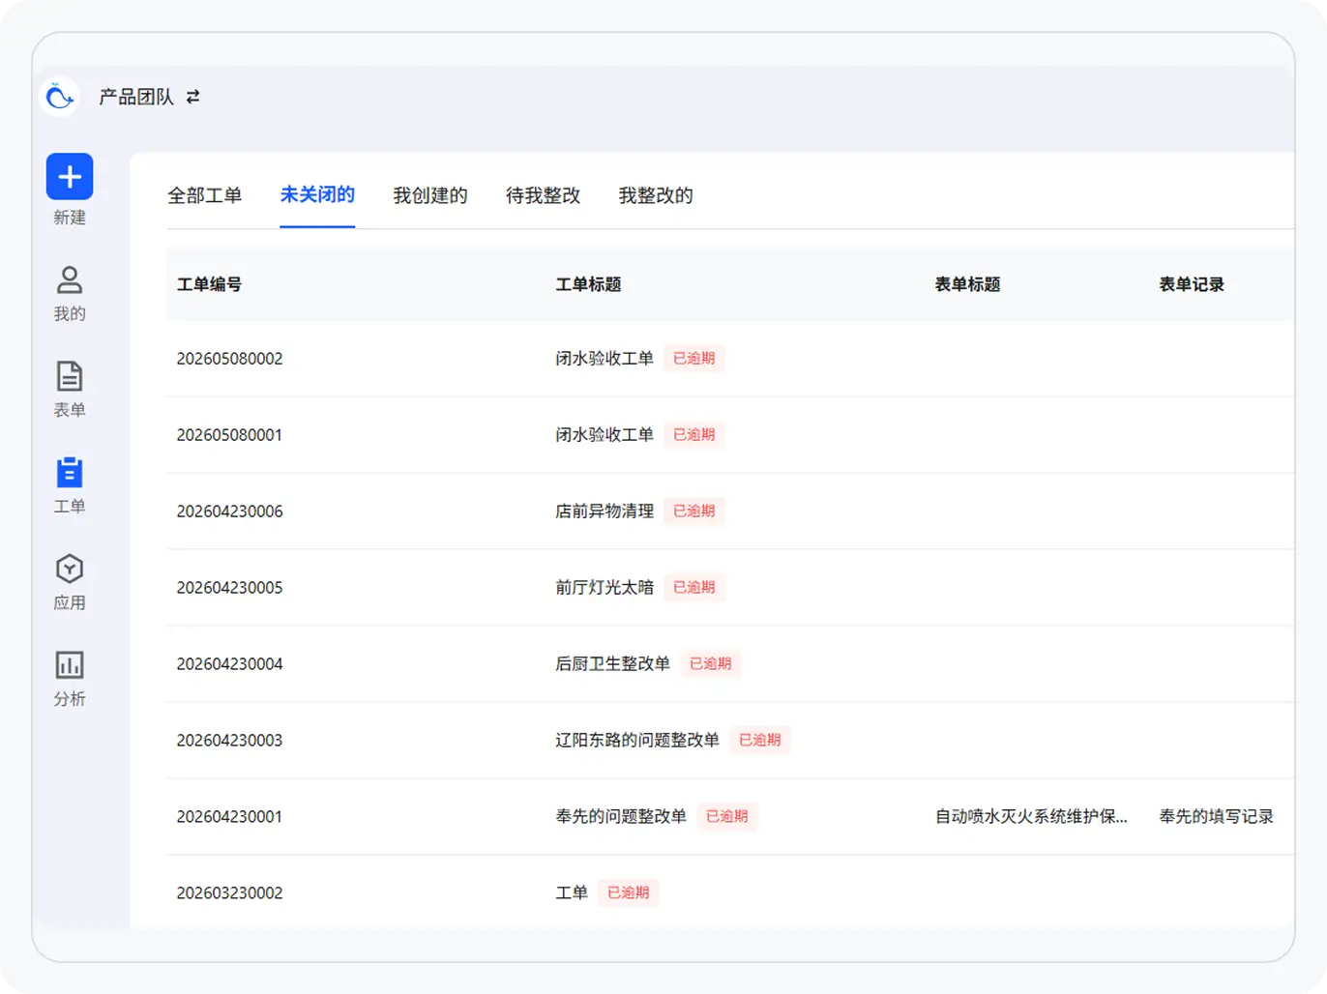Open work order 202603230002
The height and width of the screenshot is (994, 1327).
click(x=230, y=893)
